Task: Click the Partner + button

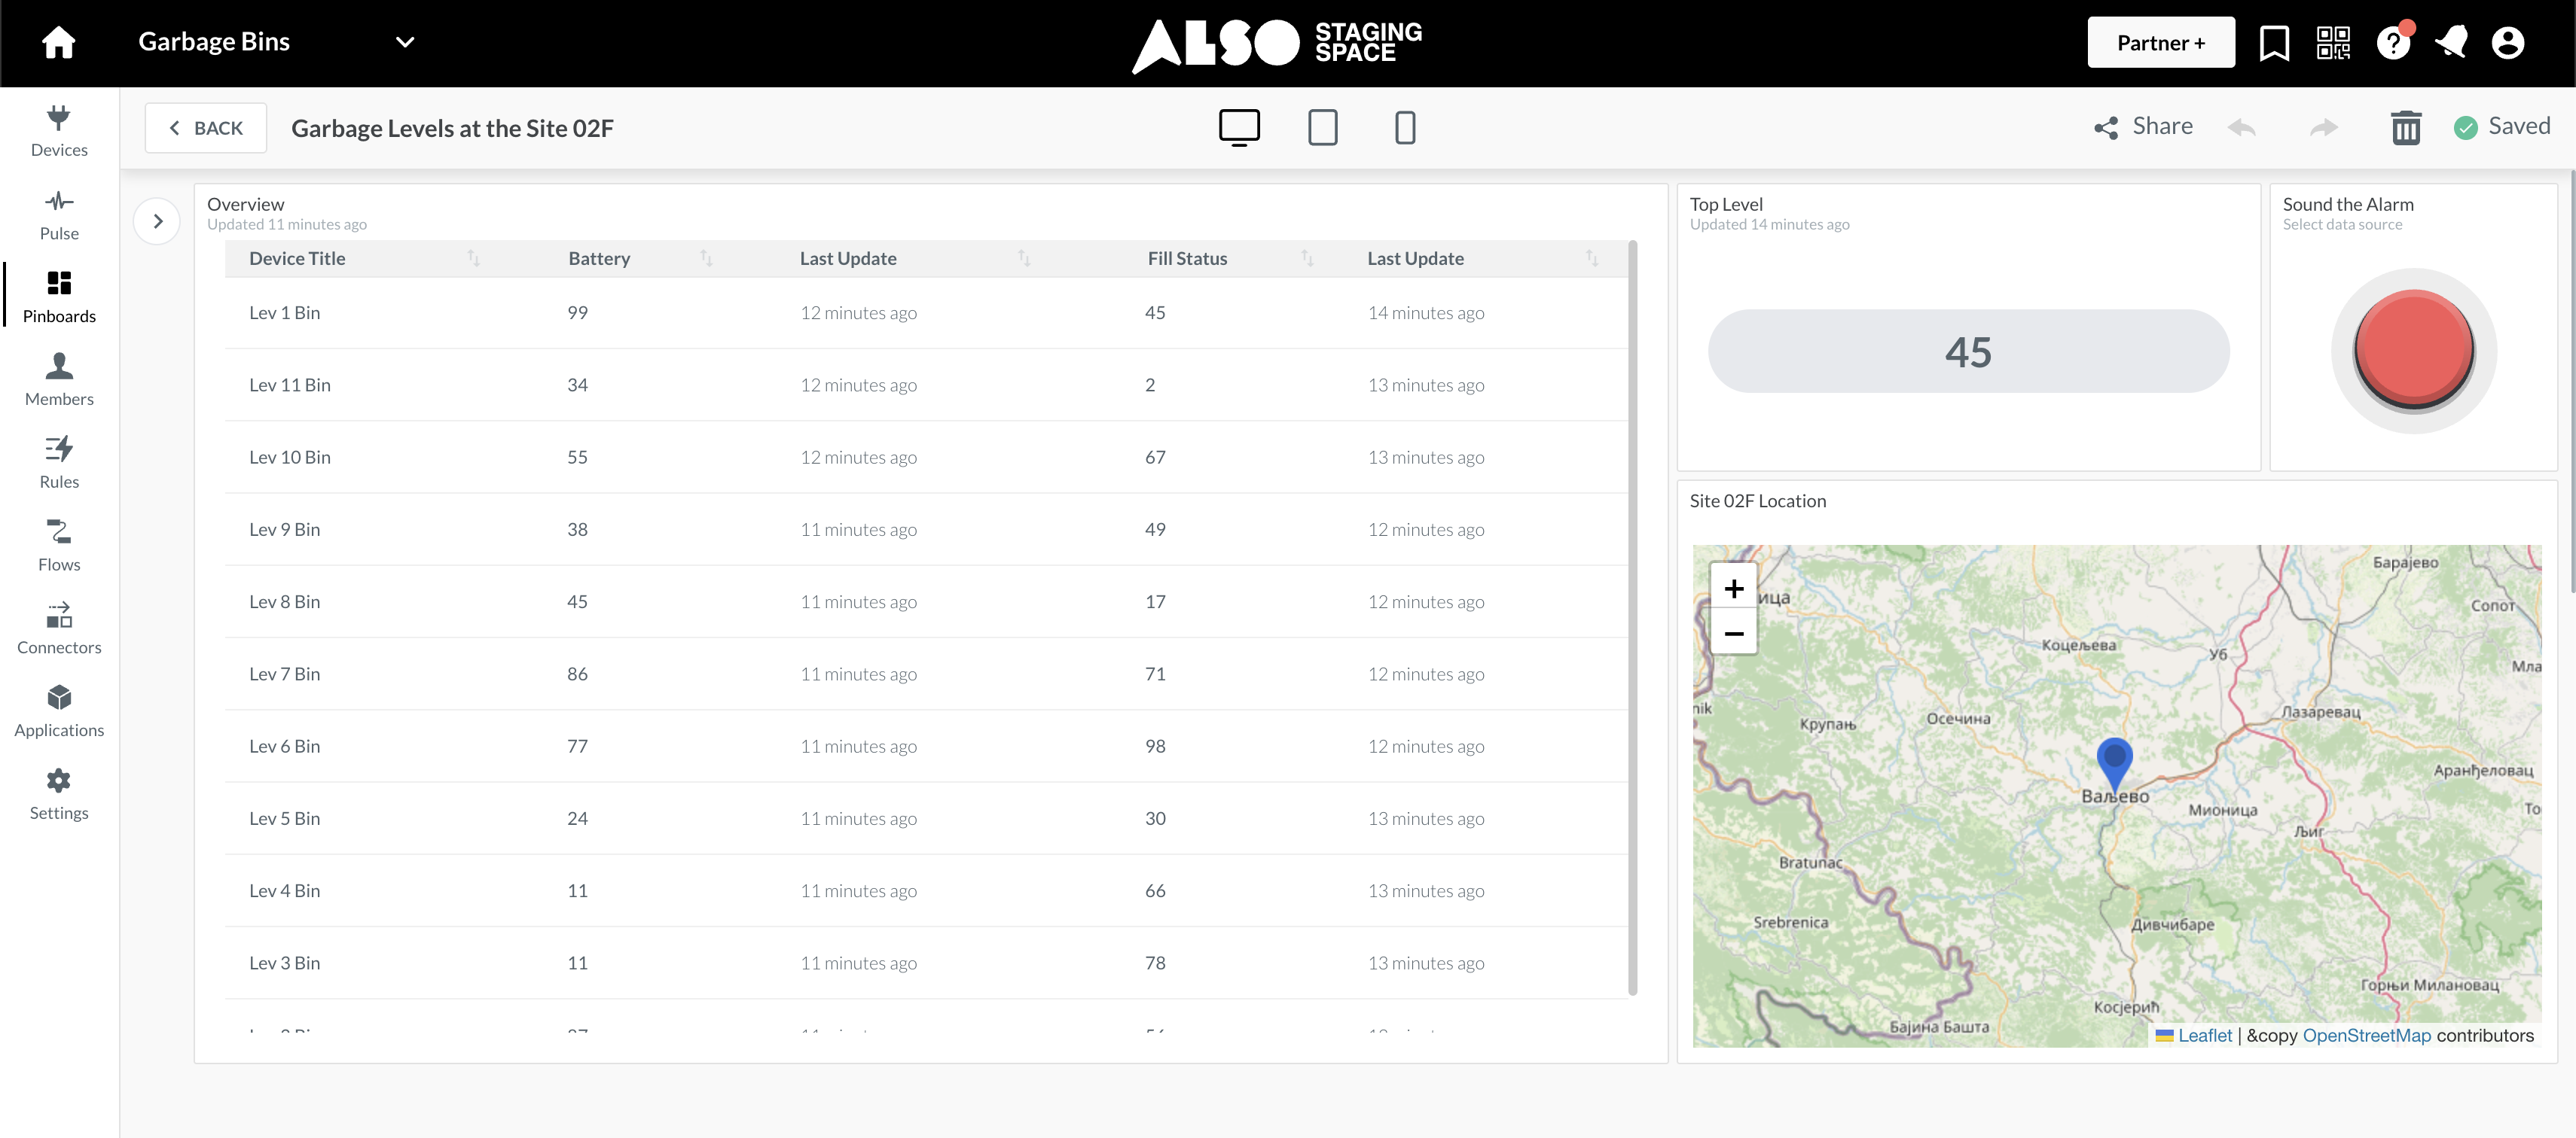Action: [2160, 42]
